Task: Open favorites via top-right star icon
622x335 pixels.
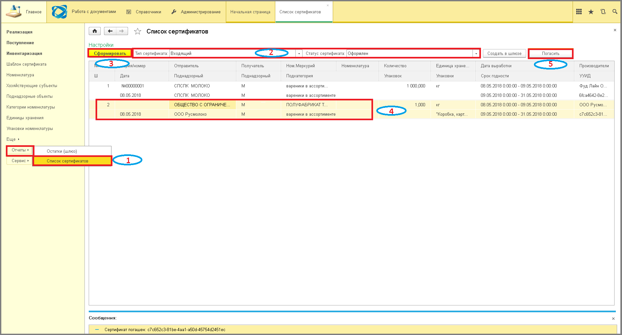Action: pos(591,12)
